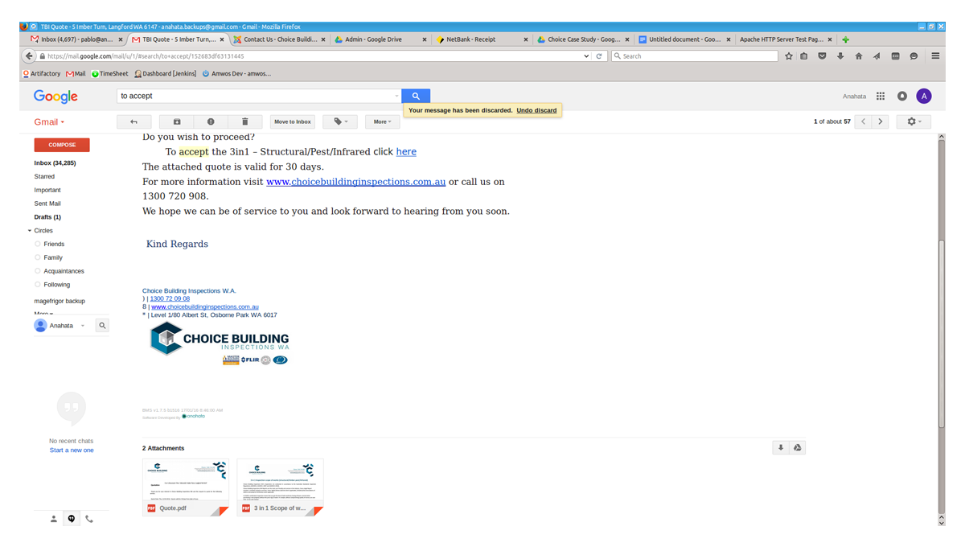Go to Firefox home page

859,56
